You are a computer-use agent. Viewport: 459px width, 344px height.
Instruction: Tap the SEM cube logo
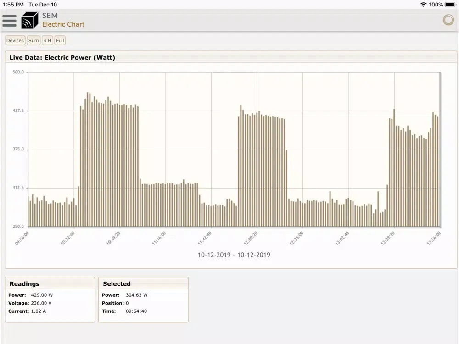29,20
